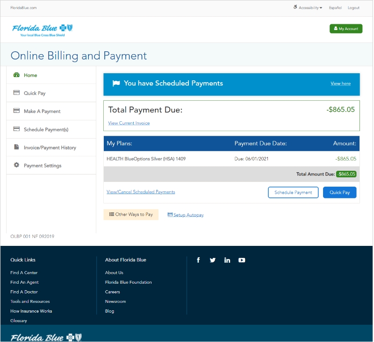
Task: Open Invoice/Payment History in sidebar
Action: tap(50, 147)
